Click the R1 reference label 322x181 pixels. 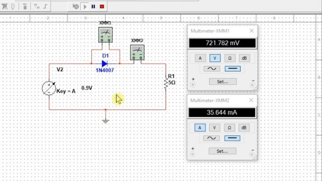[x=171, y=76]
